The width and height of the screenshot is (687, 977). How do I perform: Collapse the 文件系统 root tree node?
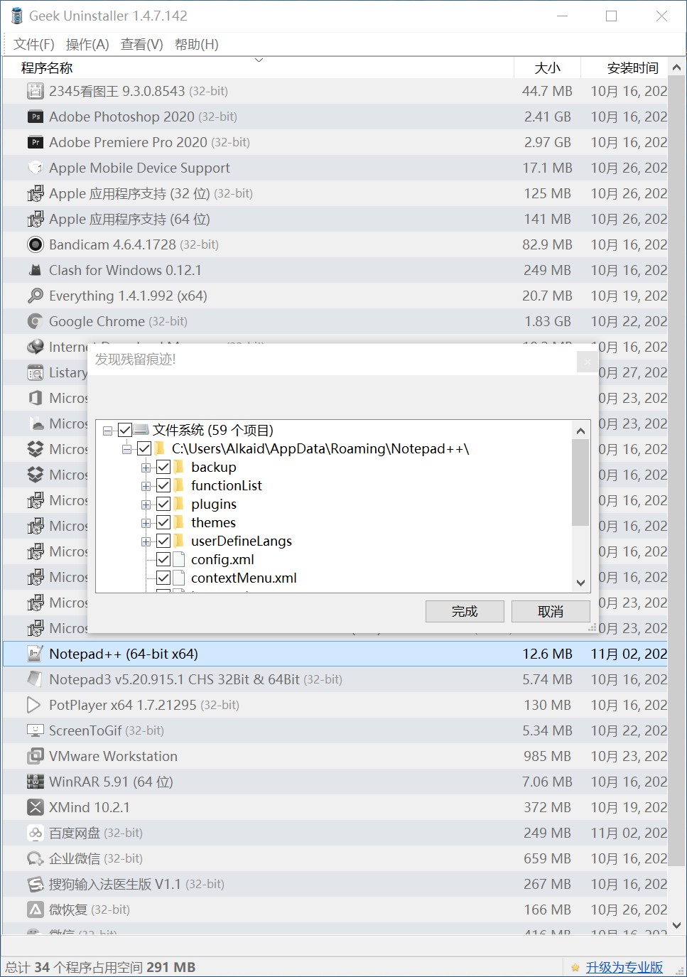[107, 431]
